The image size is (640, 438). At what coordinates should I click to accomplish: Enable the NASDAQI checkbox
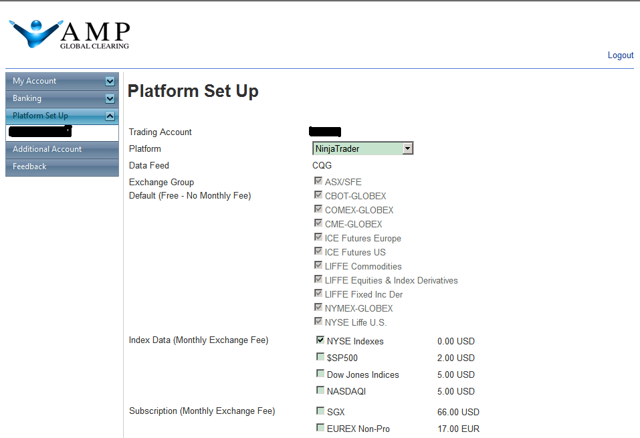tap(320, 391)
